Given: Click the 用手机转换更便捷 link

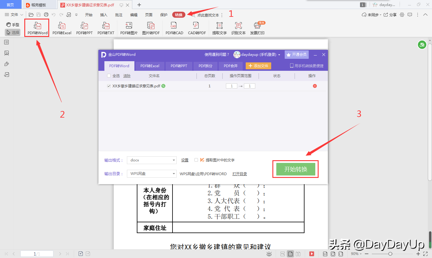Looking at the screenshot, I should click(x=307, y=66).
